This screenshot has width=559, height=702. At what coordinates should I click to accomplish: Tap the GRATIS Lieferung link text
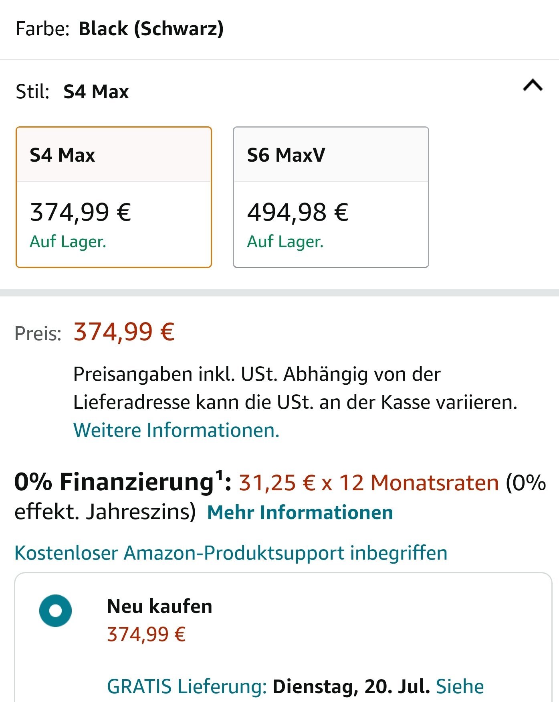coord(187,686)
